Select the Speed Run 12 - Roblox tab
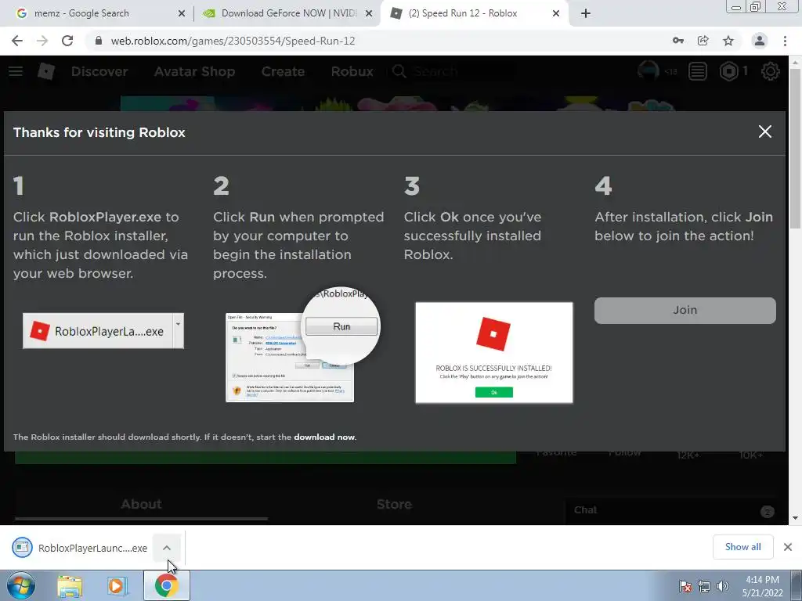 click(473, 14)
